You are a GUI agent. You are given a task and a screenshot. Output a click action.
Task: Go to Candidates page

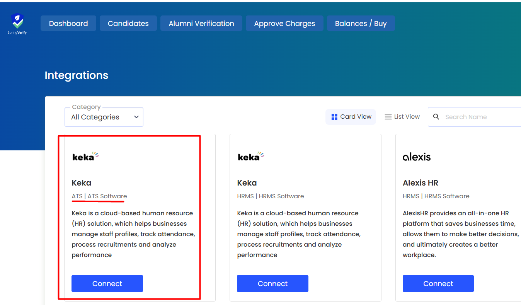click(128, 24)
